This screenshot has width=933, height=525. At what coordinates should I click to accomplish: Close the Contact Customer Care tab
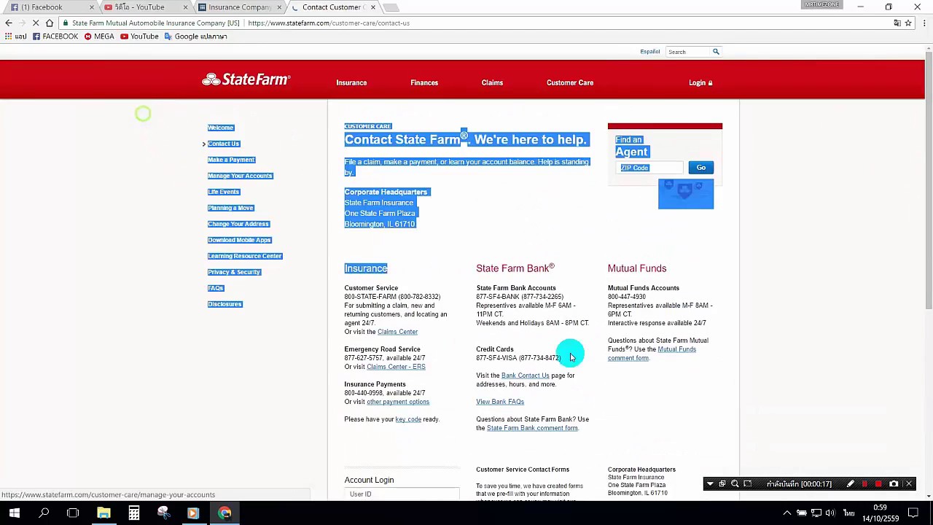373,7
